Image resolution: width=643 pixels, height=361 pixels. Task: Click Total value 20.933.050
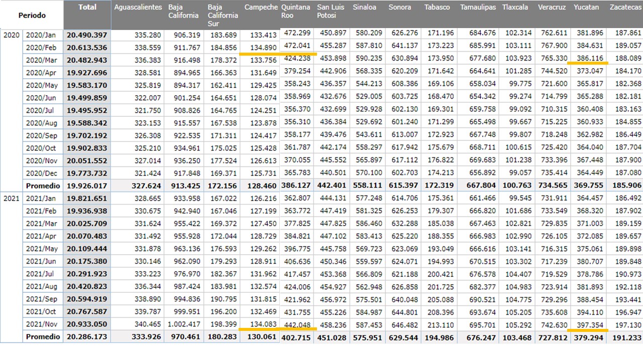tap(87, 324)
